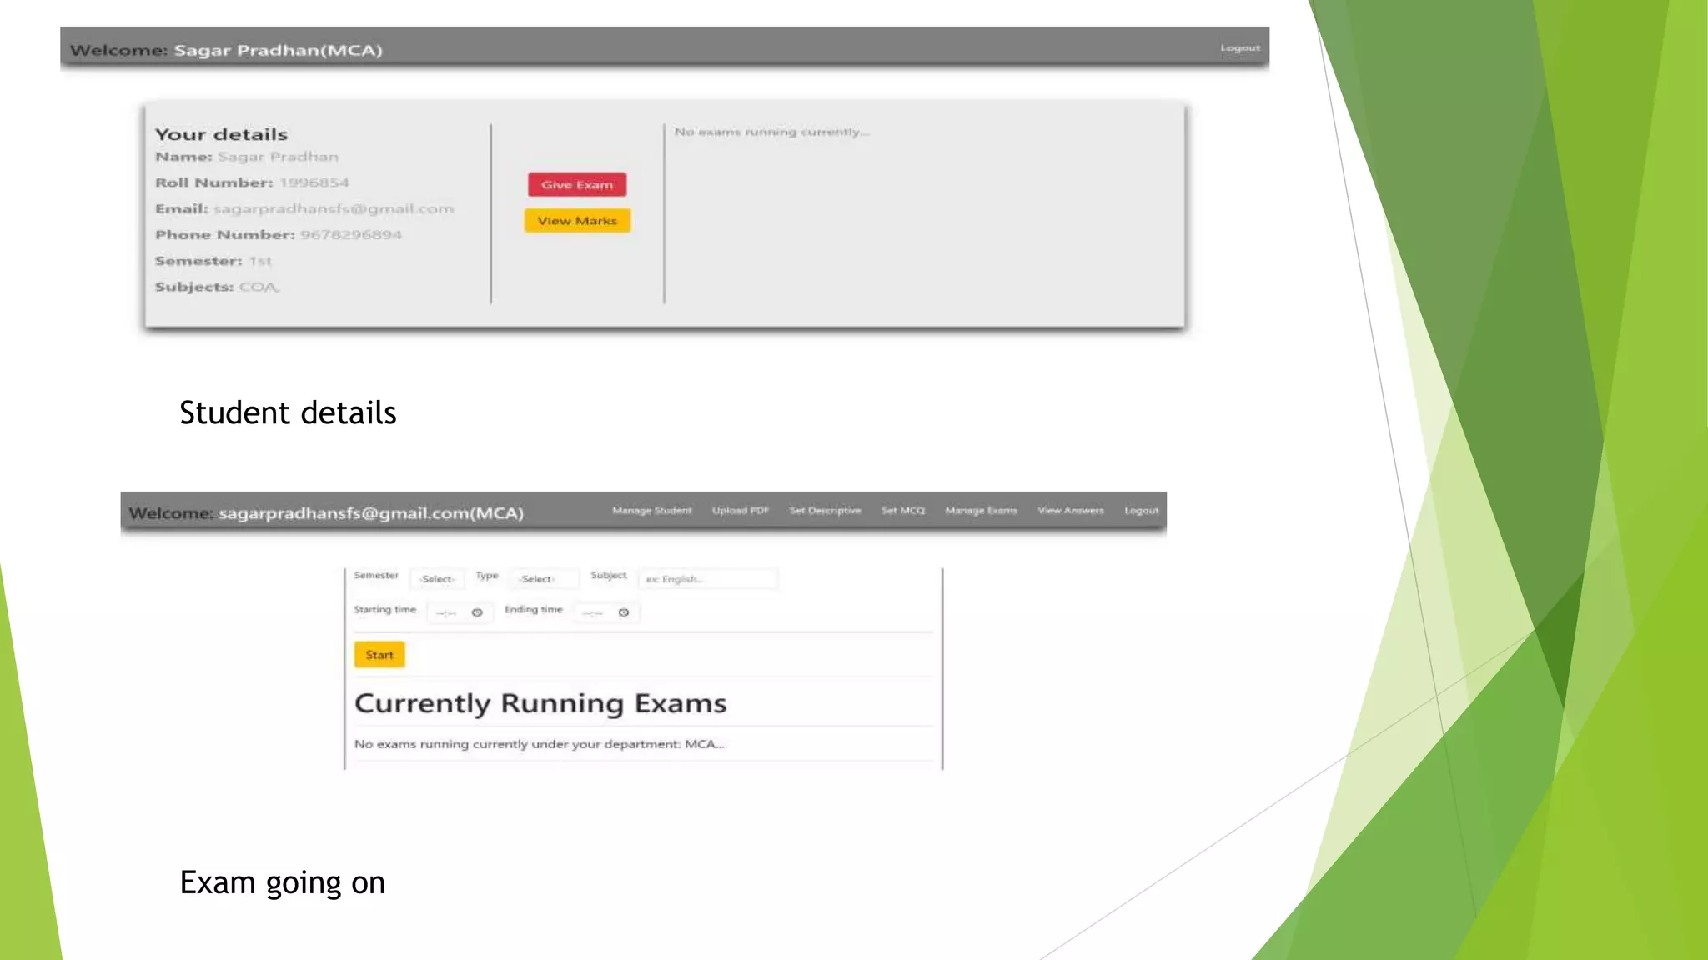Click the yellow View Marks button
The height and width of the screenshot is (960, 1708).
[577, 220]
